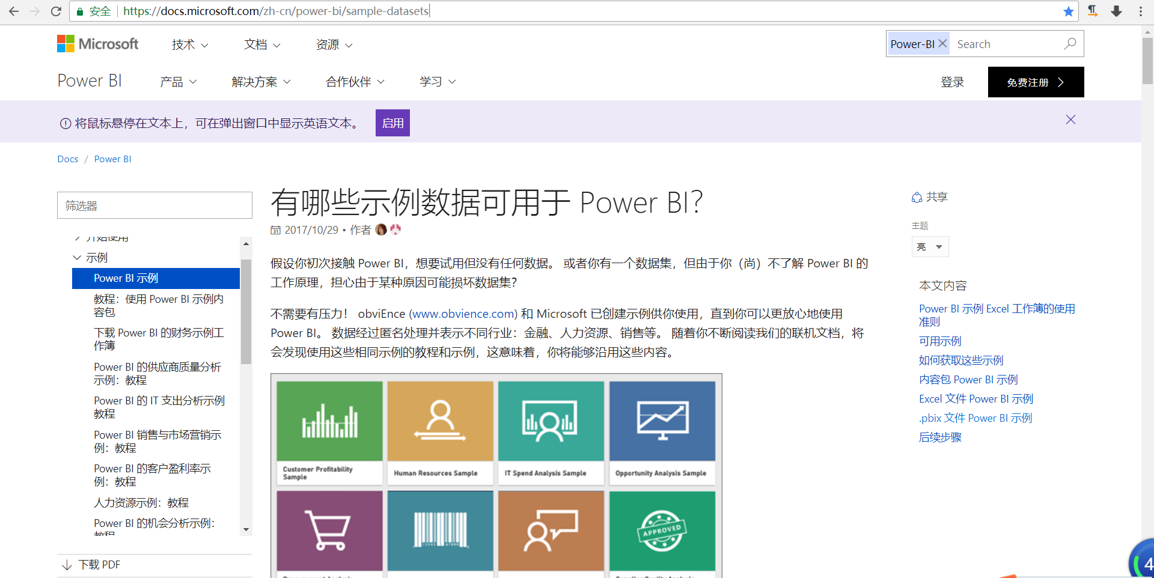Click the Microsoft logo
The width and height of the screenshot is (1154, 578).
pyautogui.click(x=97, y=44)
